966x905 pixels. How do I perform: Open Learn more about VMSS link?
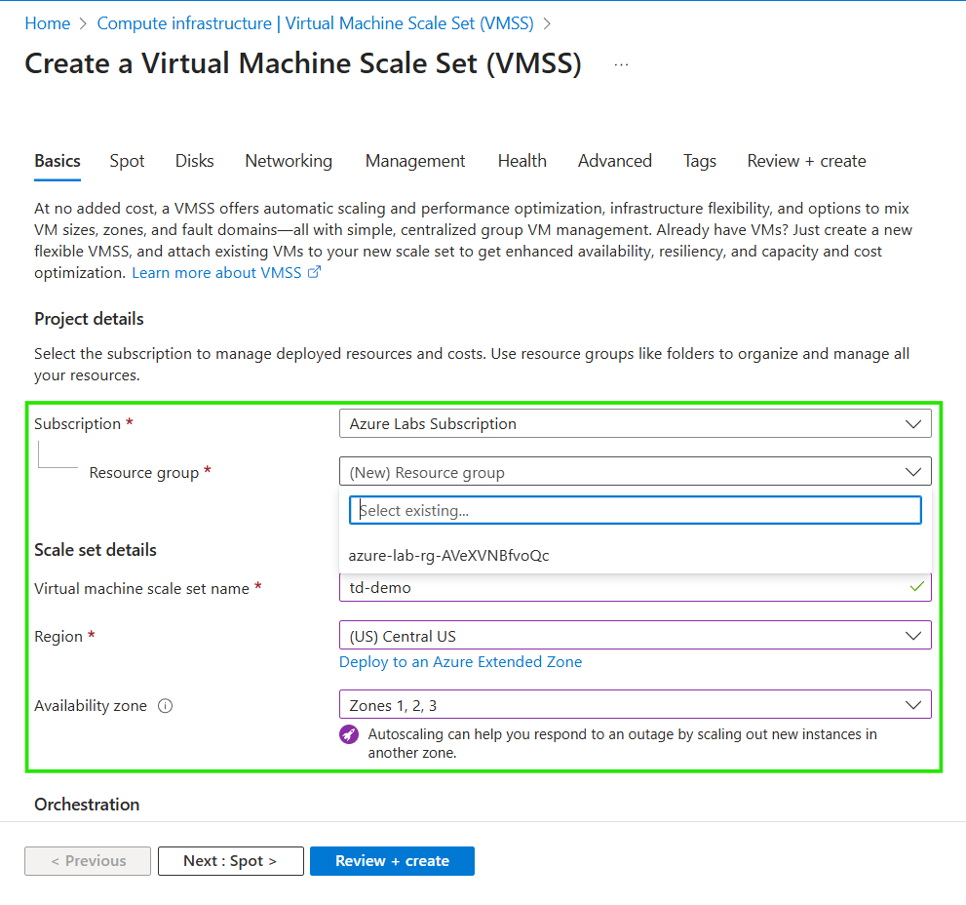[x=226, y=273]
